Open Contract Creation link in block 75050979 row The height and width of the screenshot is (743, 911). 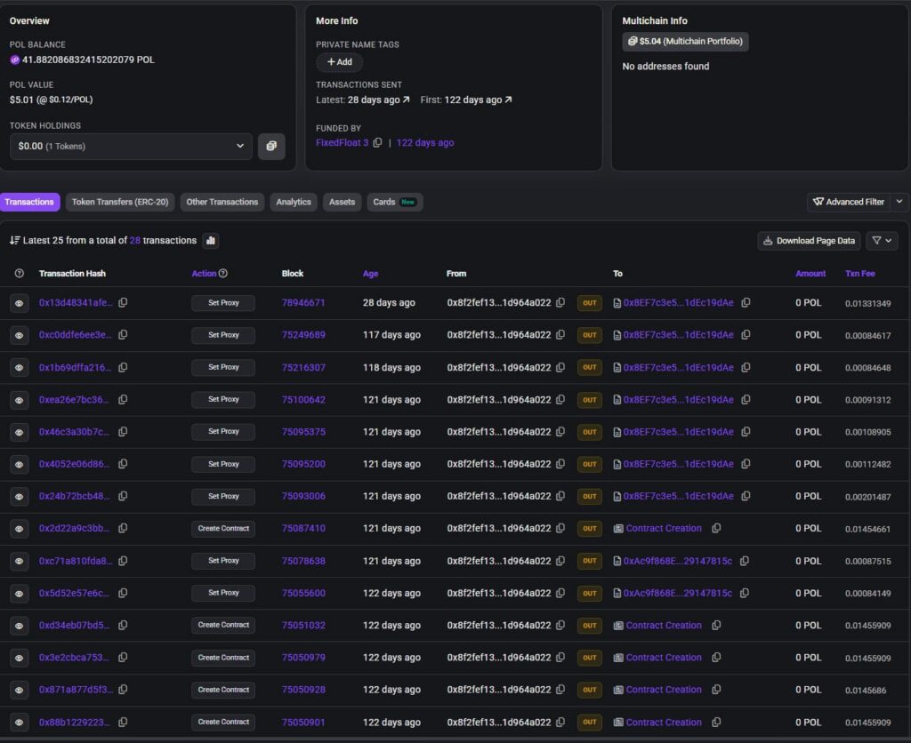[x=664, y=658]
